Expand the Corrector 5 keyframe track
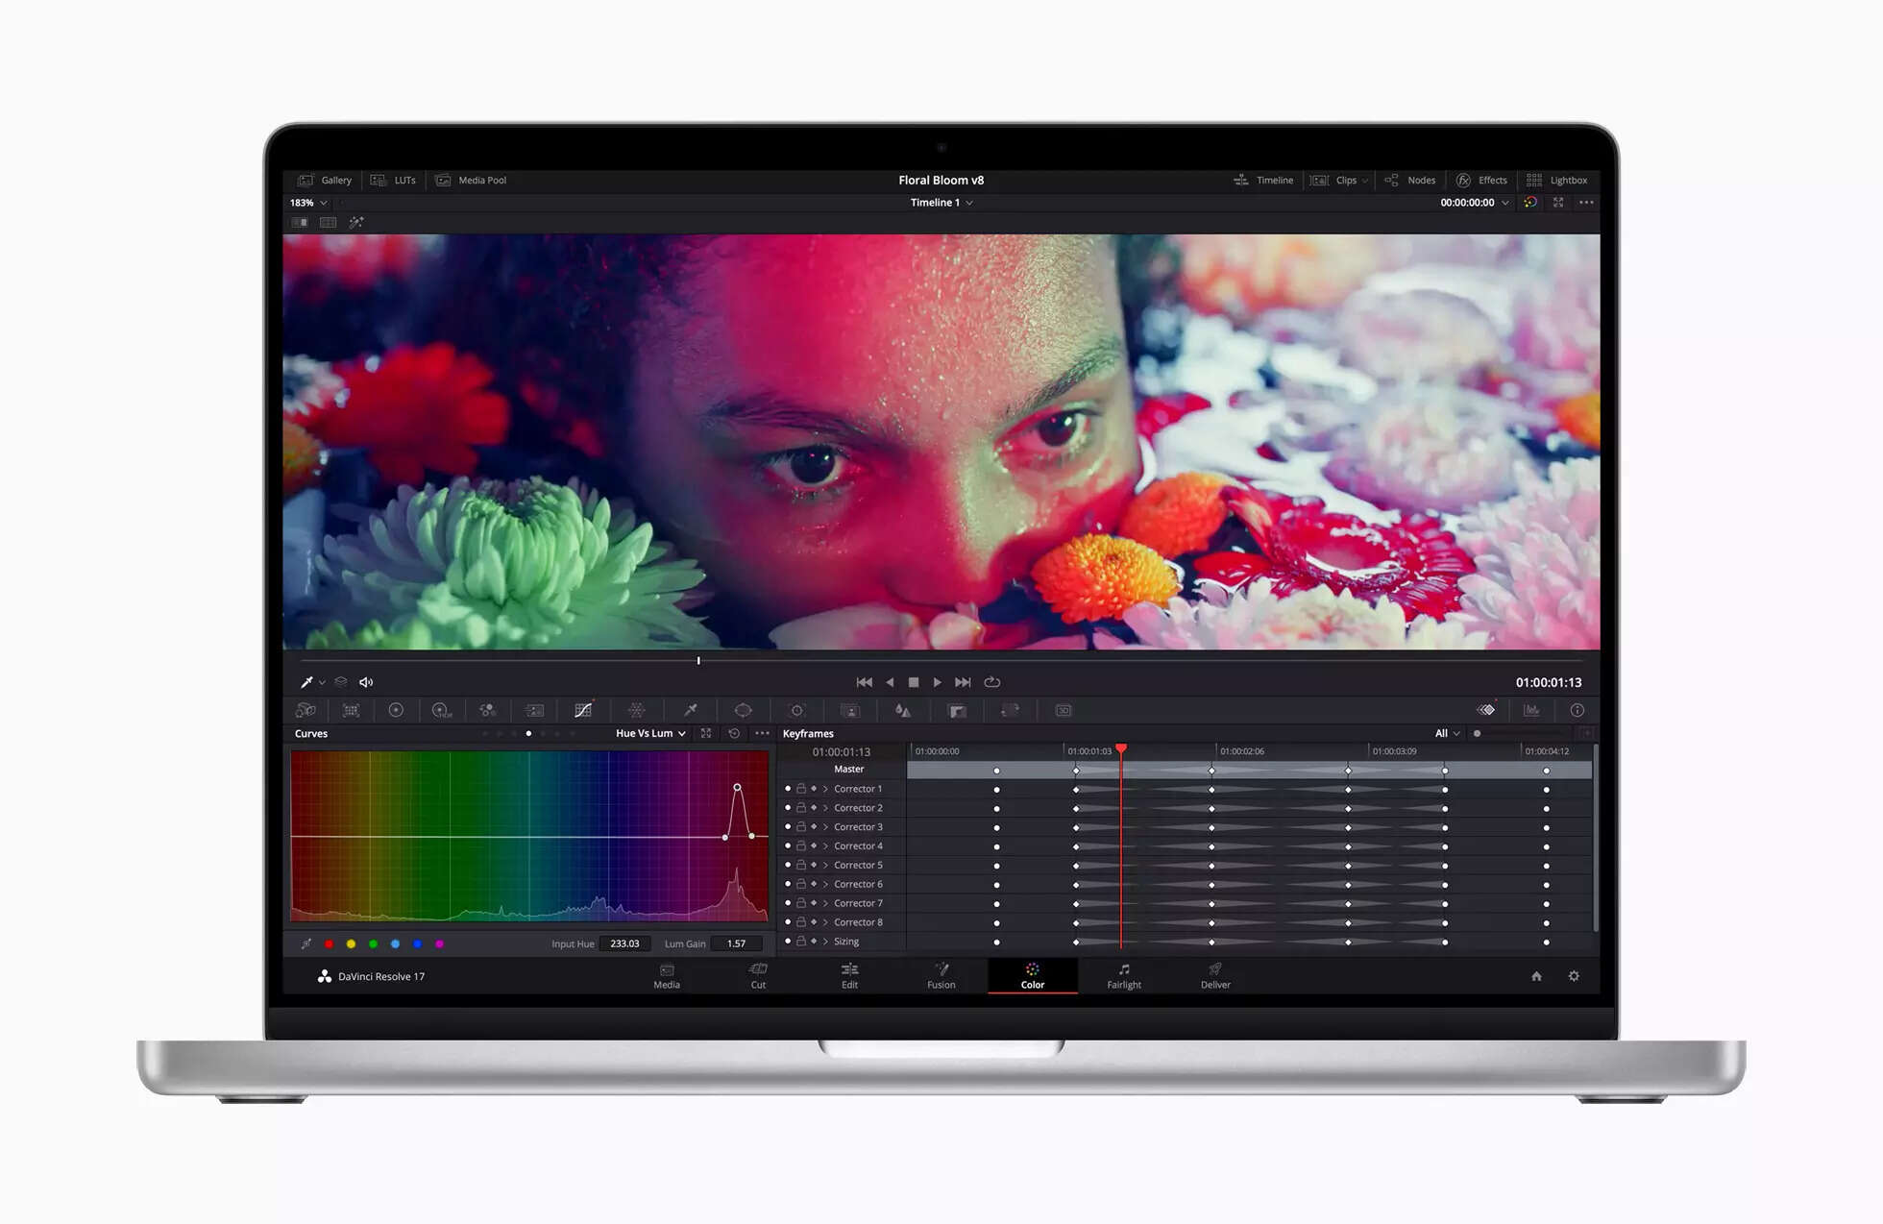This screenshot has width=1883, height=1224. click(825, 865)
